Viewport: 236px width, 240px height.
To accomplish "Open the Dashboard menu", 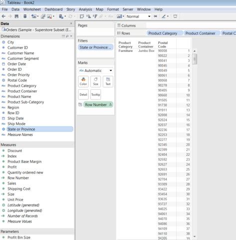I will tap(53, 9).
